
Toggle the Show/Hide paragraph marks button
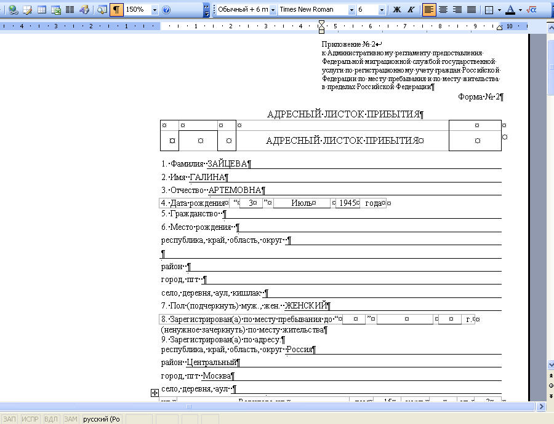116,9
